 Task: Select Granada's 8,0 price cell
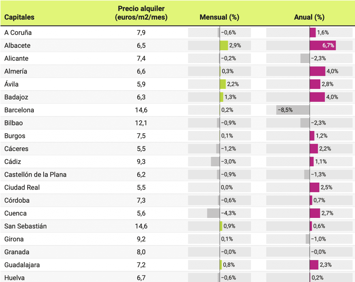pos(141,252)
